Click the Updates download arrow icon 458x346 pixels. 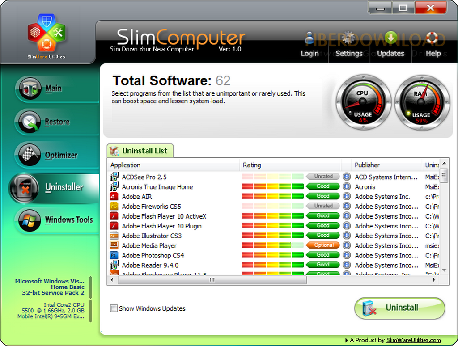[x=390, y=38]
